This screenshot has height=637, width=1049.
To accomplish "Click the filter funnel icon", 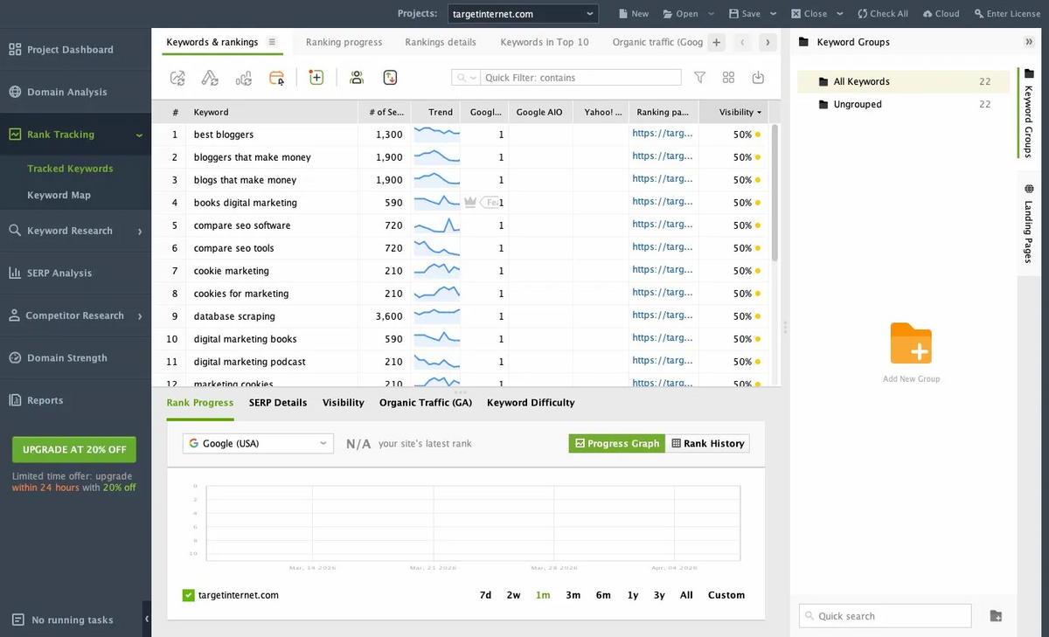I will pos(699,78).
